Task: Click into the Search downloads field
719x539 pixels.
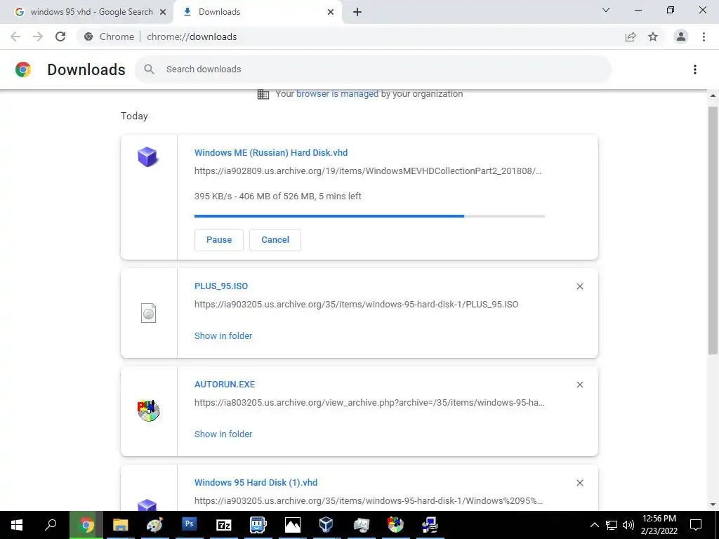Action: [x=372, y=69]
